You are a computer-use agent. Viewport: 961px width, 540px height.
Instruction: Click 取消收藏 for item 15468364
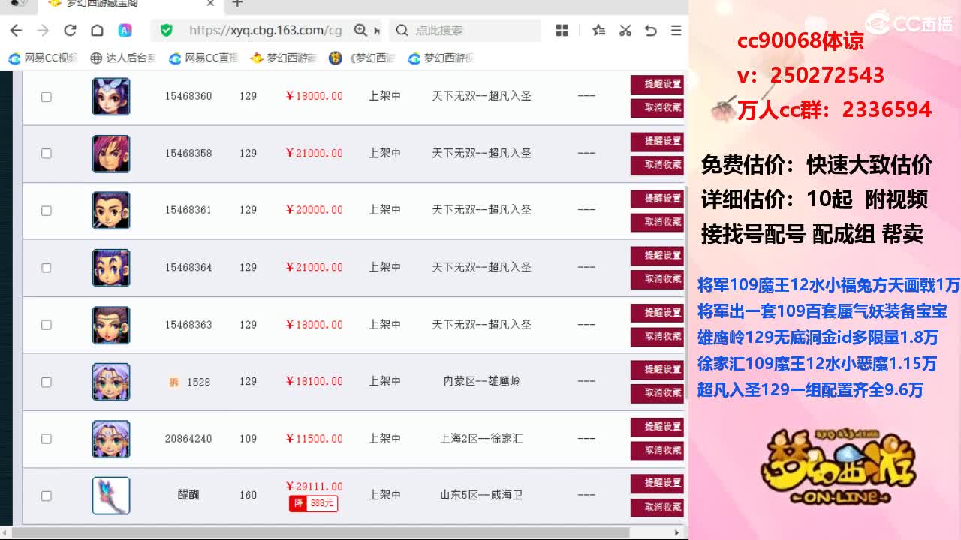coord(658,279)
